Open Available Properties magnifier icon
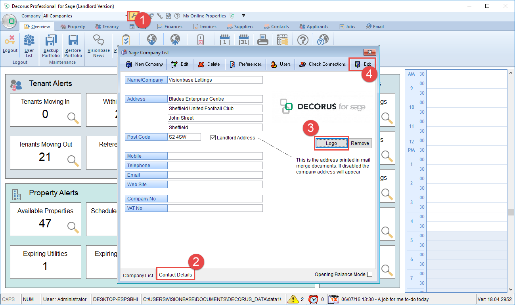 (73, 227)
